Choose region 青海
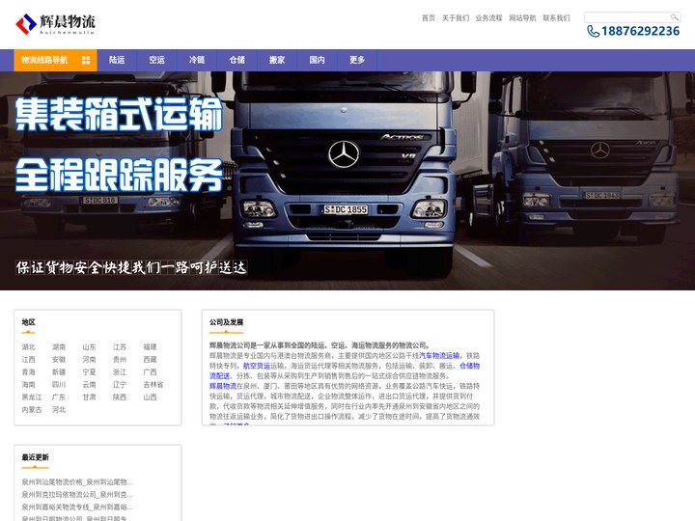The width and height of the screenshot is (695, 521). 28,372
